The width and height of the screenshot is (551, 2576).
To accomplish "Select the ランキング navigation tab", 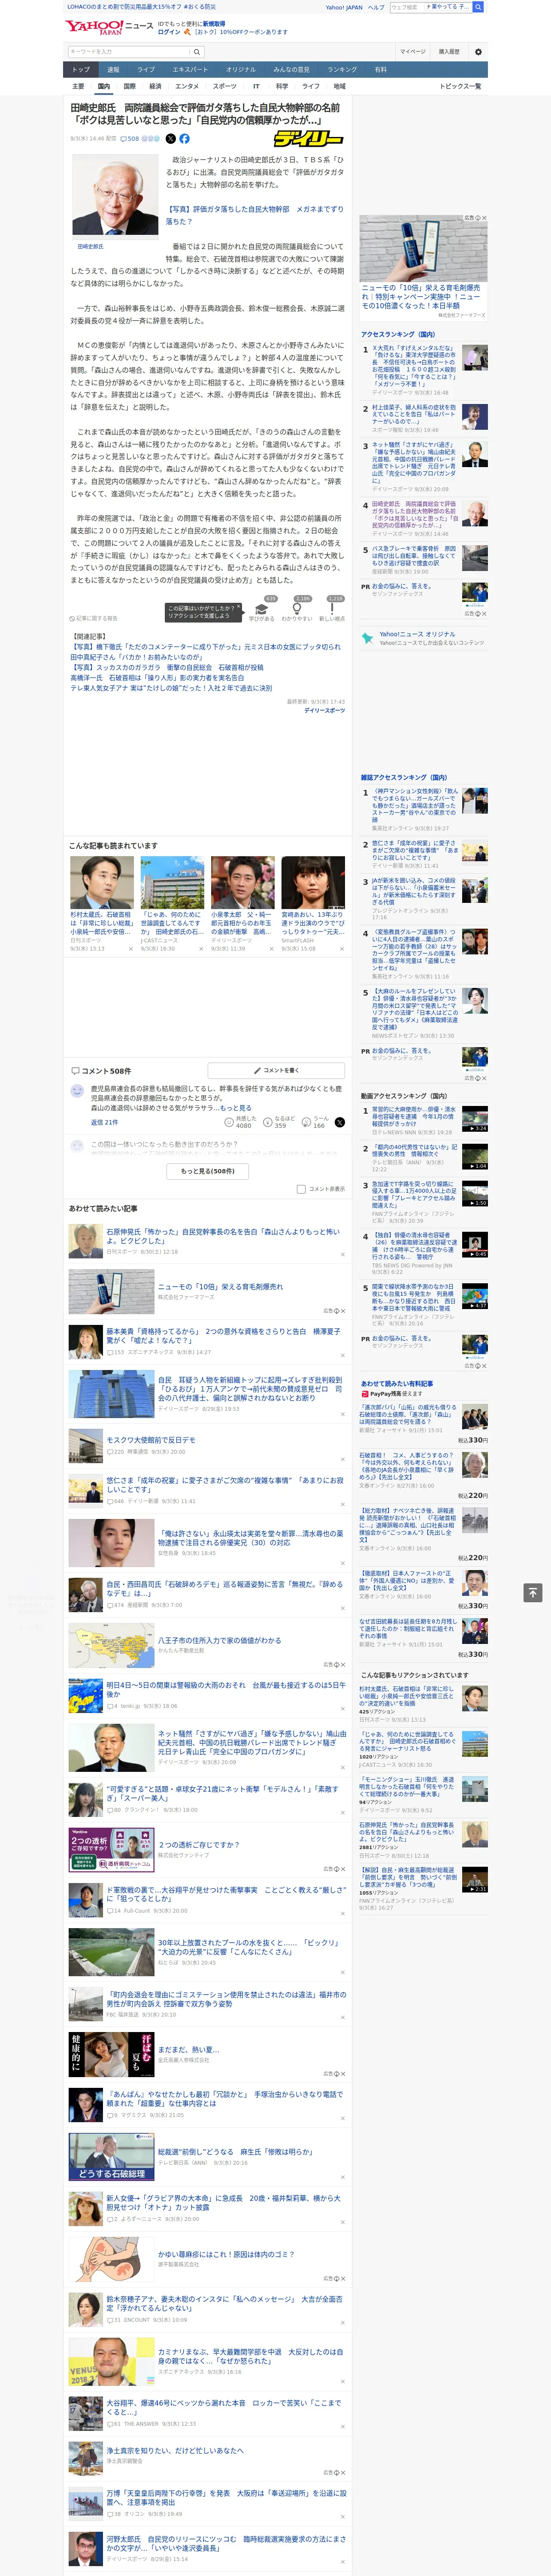I will [342, 70].
